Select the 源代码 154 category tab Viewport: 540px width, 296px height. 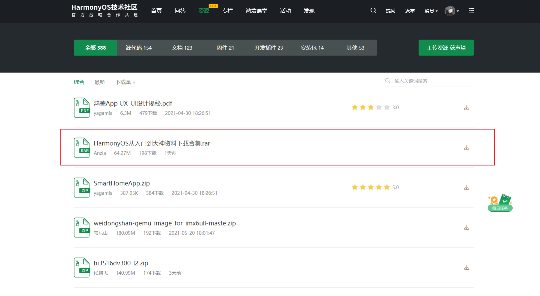pos(139,48)
